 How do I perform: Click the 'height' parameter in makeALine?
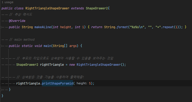66,27
